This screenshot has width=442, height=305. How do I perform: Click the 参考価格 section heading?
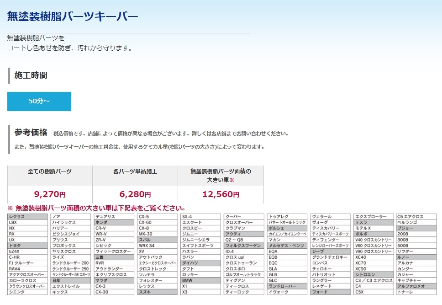click(31, 133)
